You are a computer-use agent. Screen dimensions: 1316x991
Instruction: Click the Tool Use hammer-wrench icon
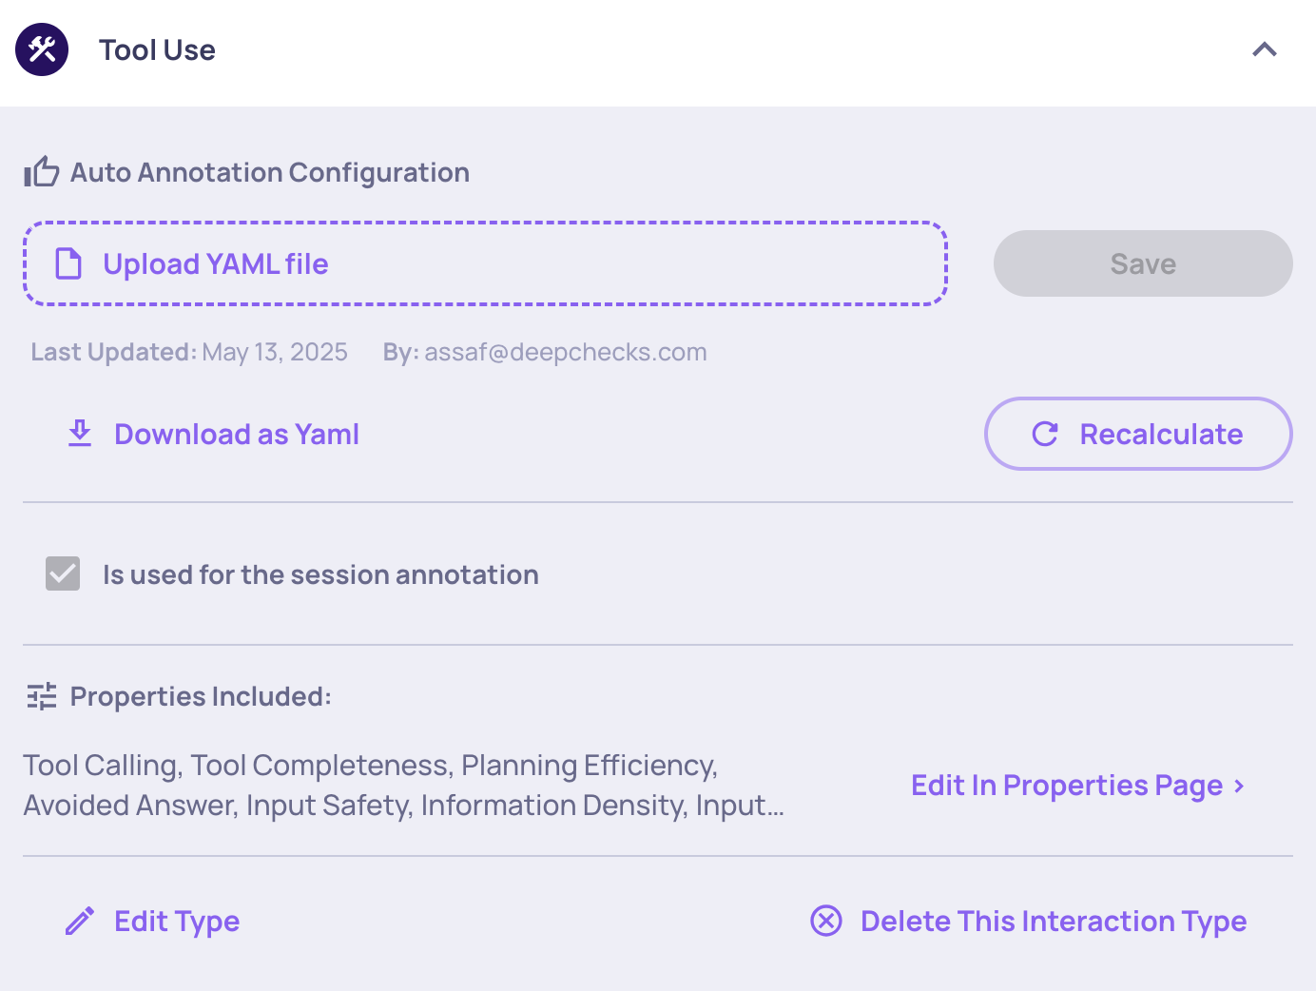[x=42, y=49]
